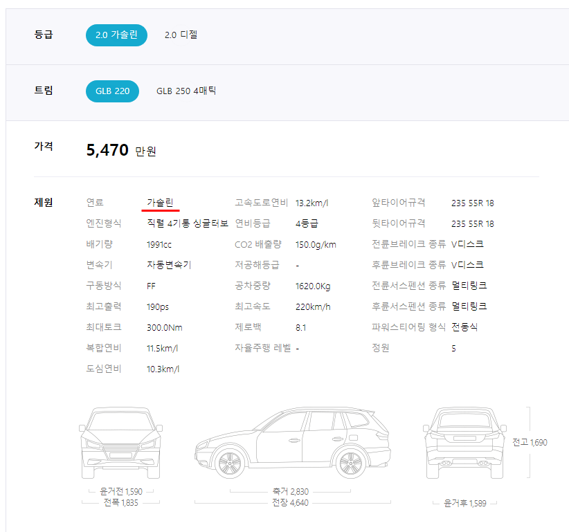Click city mileage 10.3km/l
Screen dimensions: 569x532
pos(163,369)
